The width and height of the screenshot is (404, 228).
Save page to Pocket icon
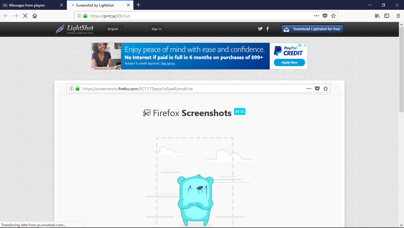[325, 16]
